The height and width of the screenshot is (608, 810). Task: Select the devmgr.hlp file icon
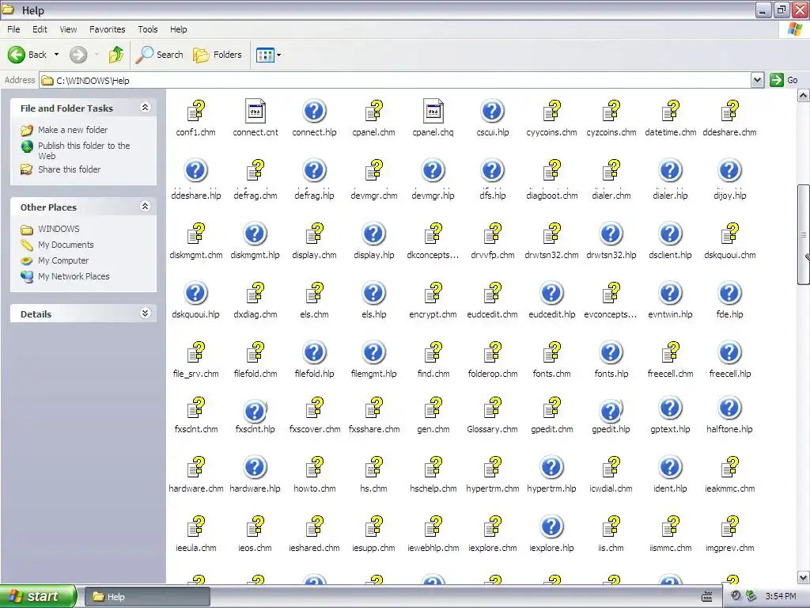pos(433,171)
